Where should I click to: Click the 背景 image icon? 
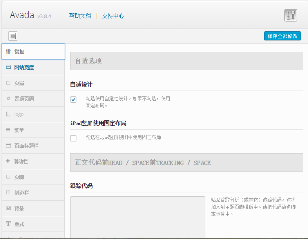(x=8, y=208)
